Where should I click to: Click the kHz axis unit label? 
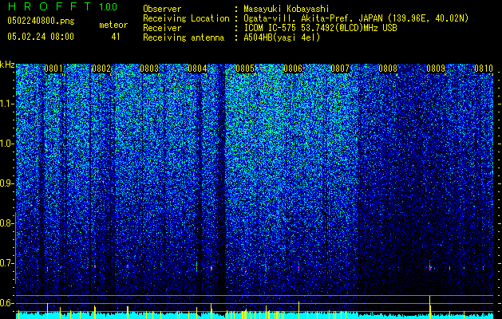7,65
